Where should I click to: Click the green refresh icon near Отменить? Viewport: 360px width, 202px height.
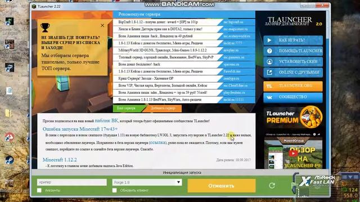click(x=272, y=185)
